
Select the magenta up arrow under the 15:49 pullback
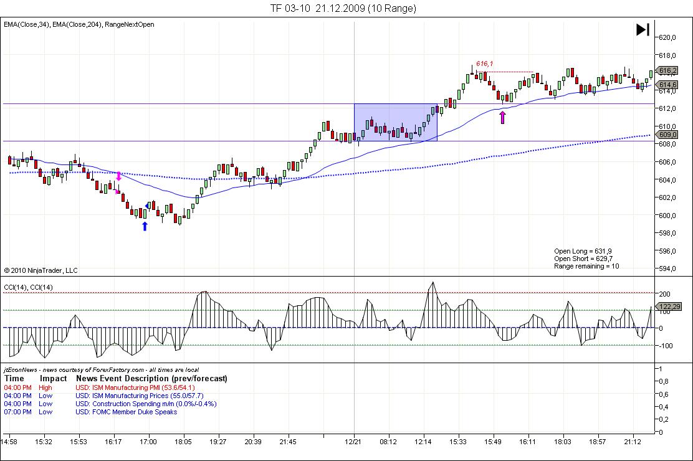[x=502, y=117]
